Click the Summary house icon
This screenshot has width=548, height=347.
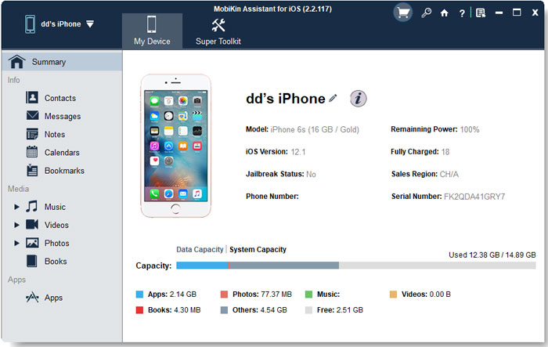click(16, 62)
